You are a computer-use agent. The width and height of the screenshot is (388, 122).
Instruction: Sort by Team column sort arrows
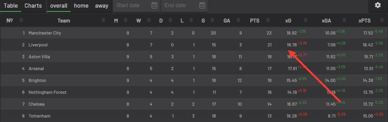(x=104, y=21)
